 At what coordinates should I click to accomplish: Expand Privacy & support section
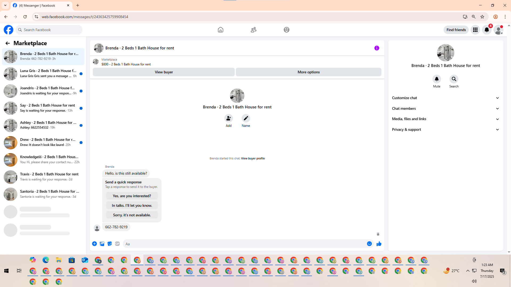click(x=446, y=130)
